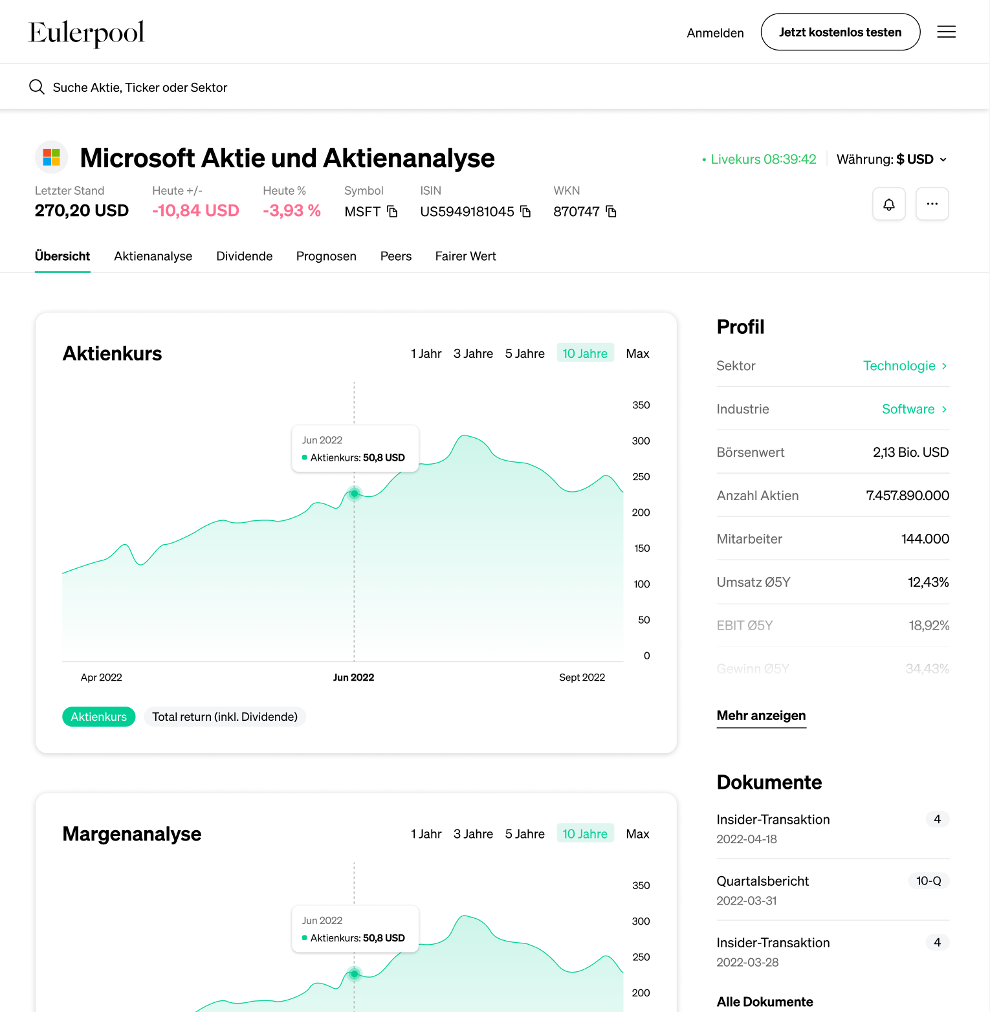Toggle Total return (inkl. Dividende) pill
Viewport: 990px width, 1012px height.
click(225, 716)
